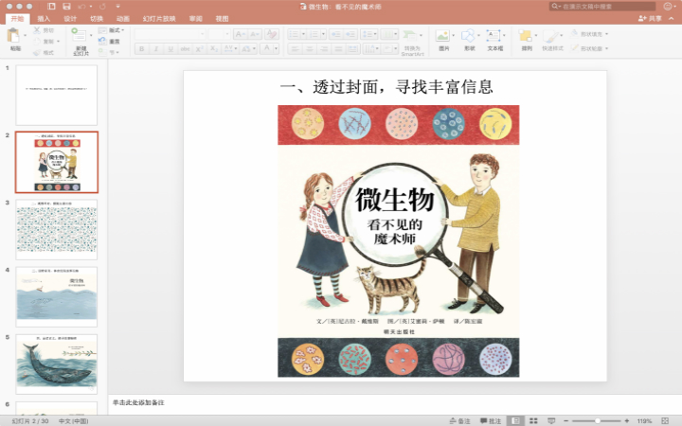Click the Share (共享) button
This screenshot has width=682, height=426.
pos(650,18)
